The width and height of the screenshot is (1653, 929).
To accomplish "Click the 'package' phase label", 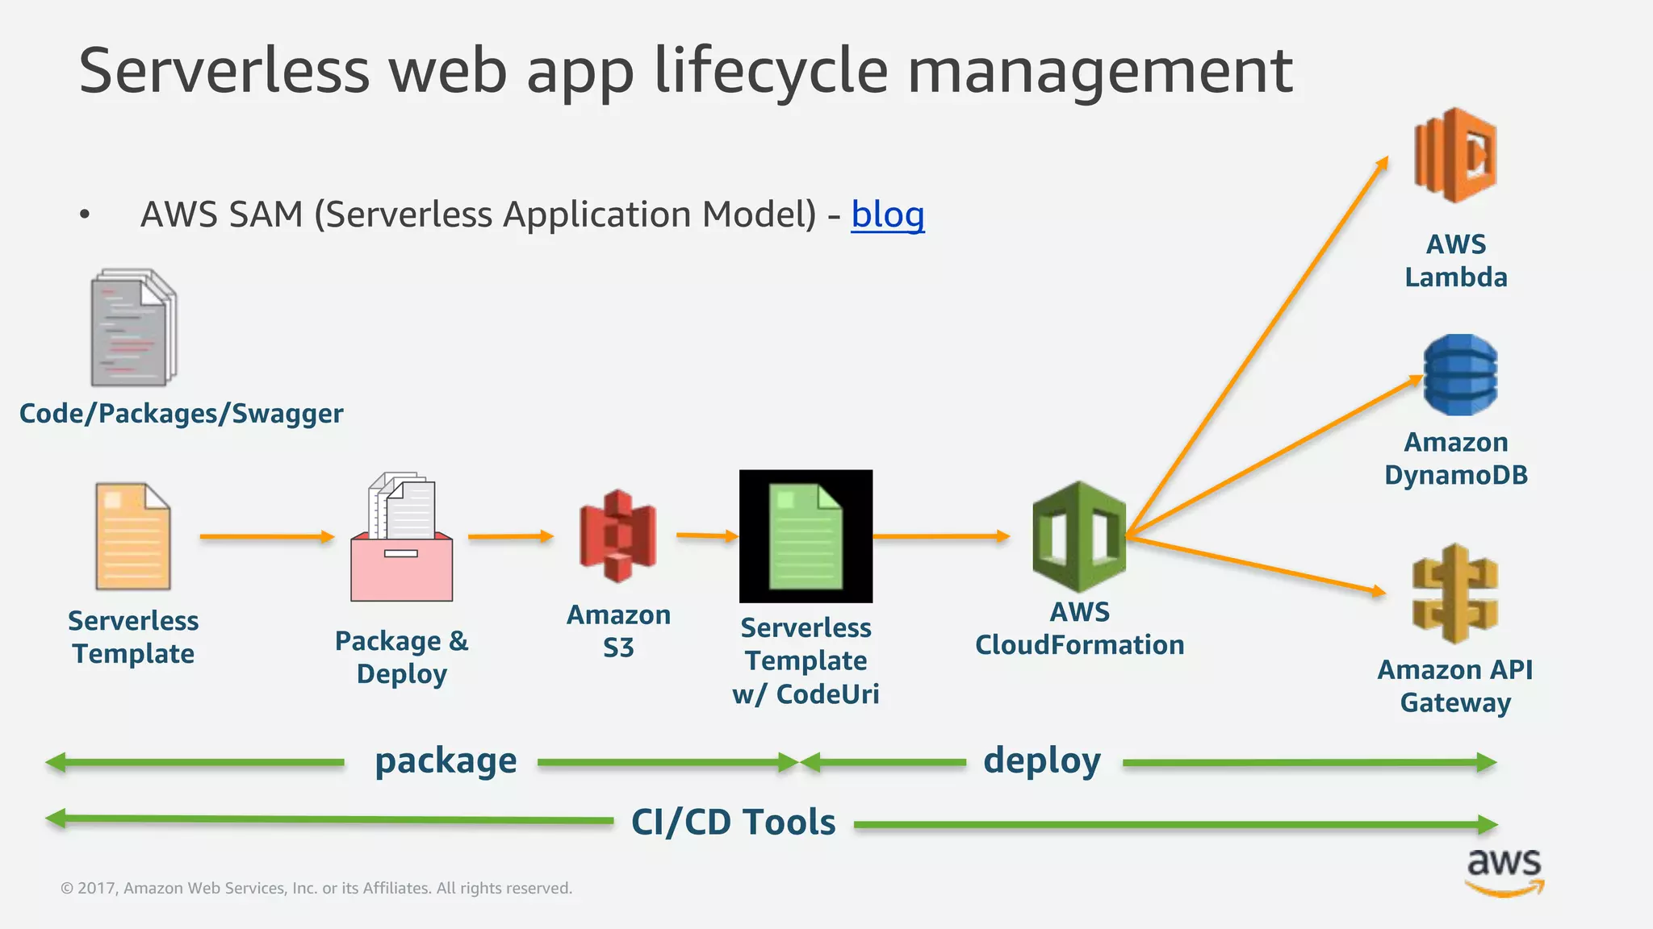I will click(446, 760).
